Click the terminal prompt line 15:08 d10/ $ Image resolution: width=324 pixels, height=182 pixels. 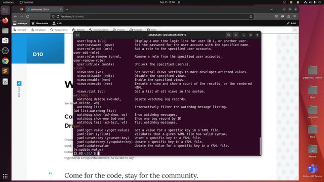(x=87, y=153)
